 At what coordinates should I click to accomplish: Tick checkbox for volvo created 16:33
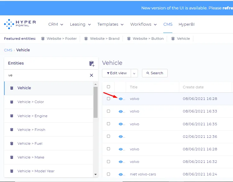coord(109,111)
